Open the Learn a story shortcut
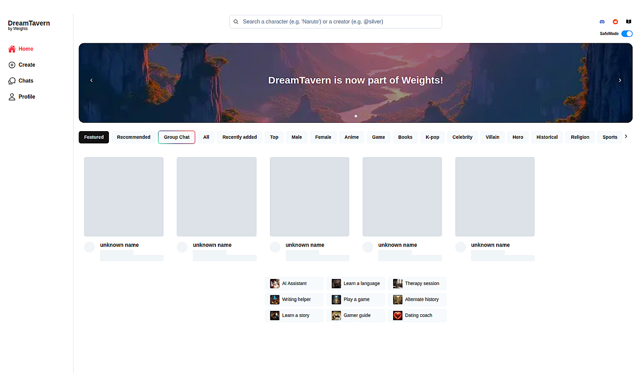The image size is (638, 387). pyautogui.click(x=294, y=315)
